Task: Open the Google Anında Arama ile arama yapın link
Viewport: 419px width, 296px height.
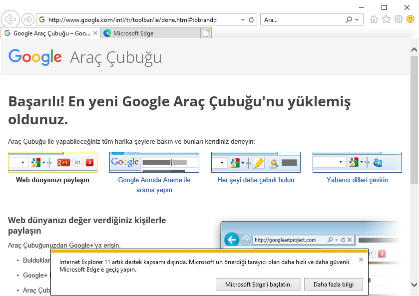Action: click(154, 185)
